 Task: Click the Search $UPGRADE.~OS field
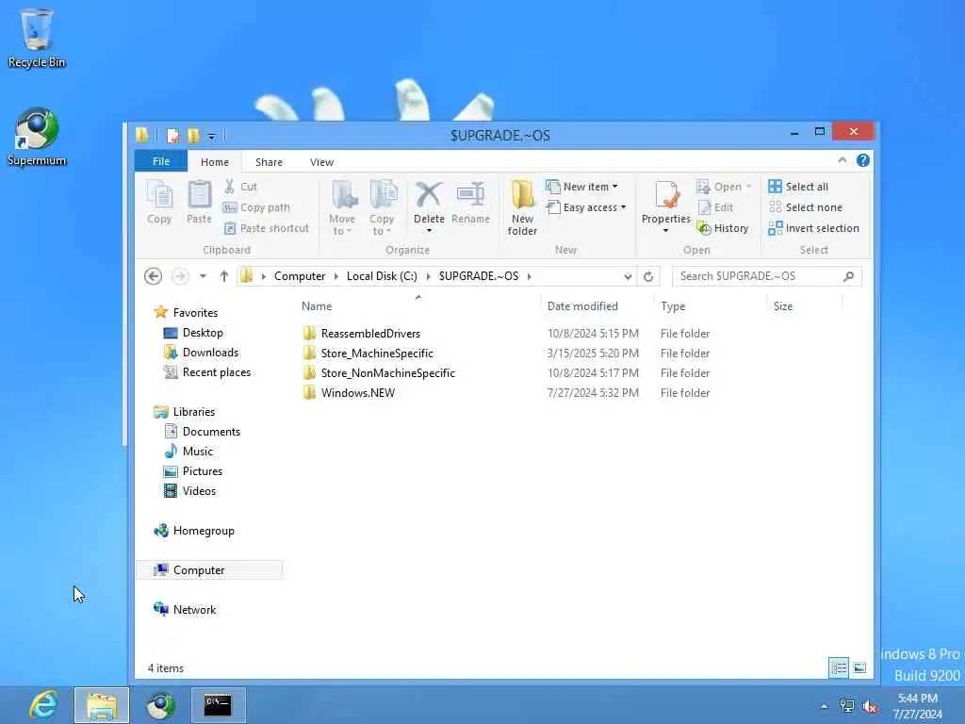pos(766,276)
